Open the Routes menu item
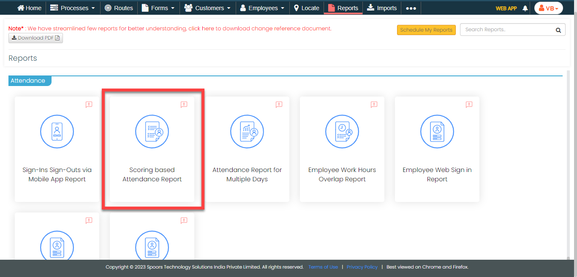577x277 pixels. pyautogui.click(x=119, y=8)
